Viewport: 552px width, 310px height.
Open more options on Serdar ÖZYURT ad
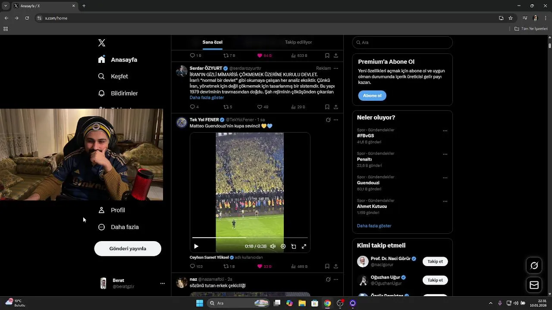pos(336,68)
